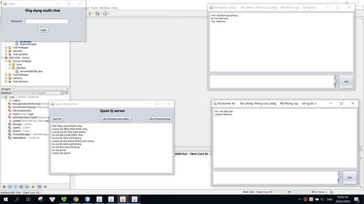Select jLabel1 field in Navigator
Viewport: 364px width, 204px height.
[x=21, y=127]
